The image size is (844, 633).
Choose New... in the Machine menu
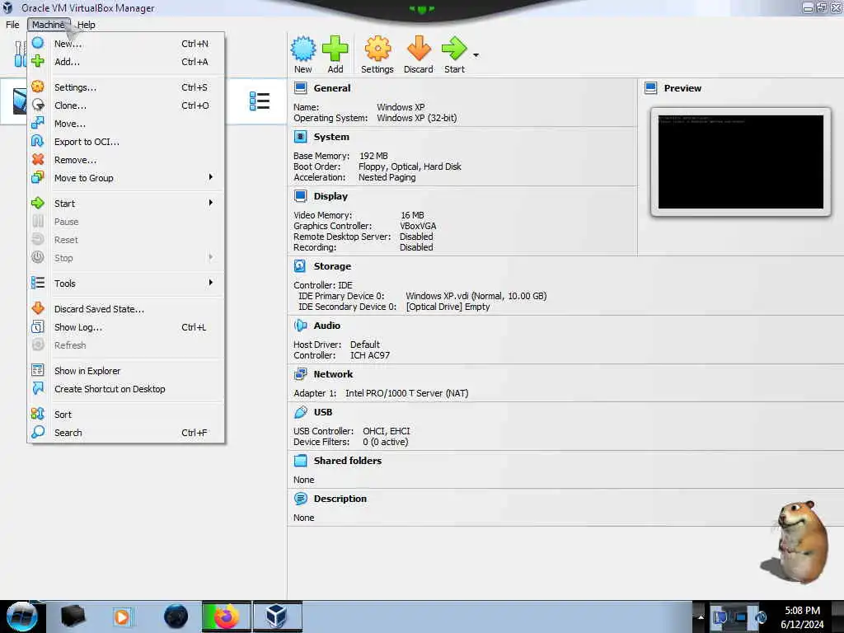click(x=126, y=44)
